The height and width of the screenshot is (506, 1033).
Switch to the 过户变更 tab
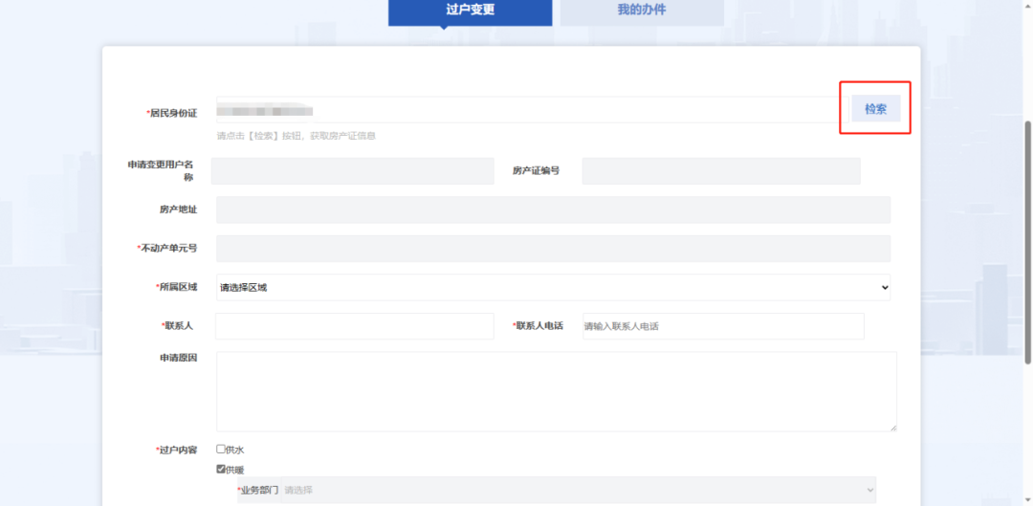(x=470, y=10)
